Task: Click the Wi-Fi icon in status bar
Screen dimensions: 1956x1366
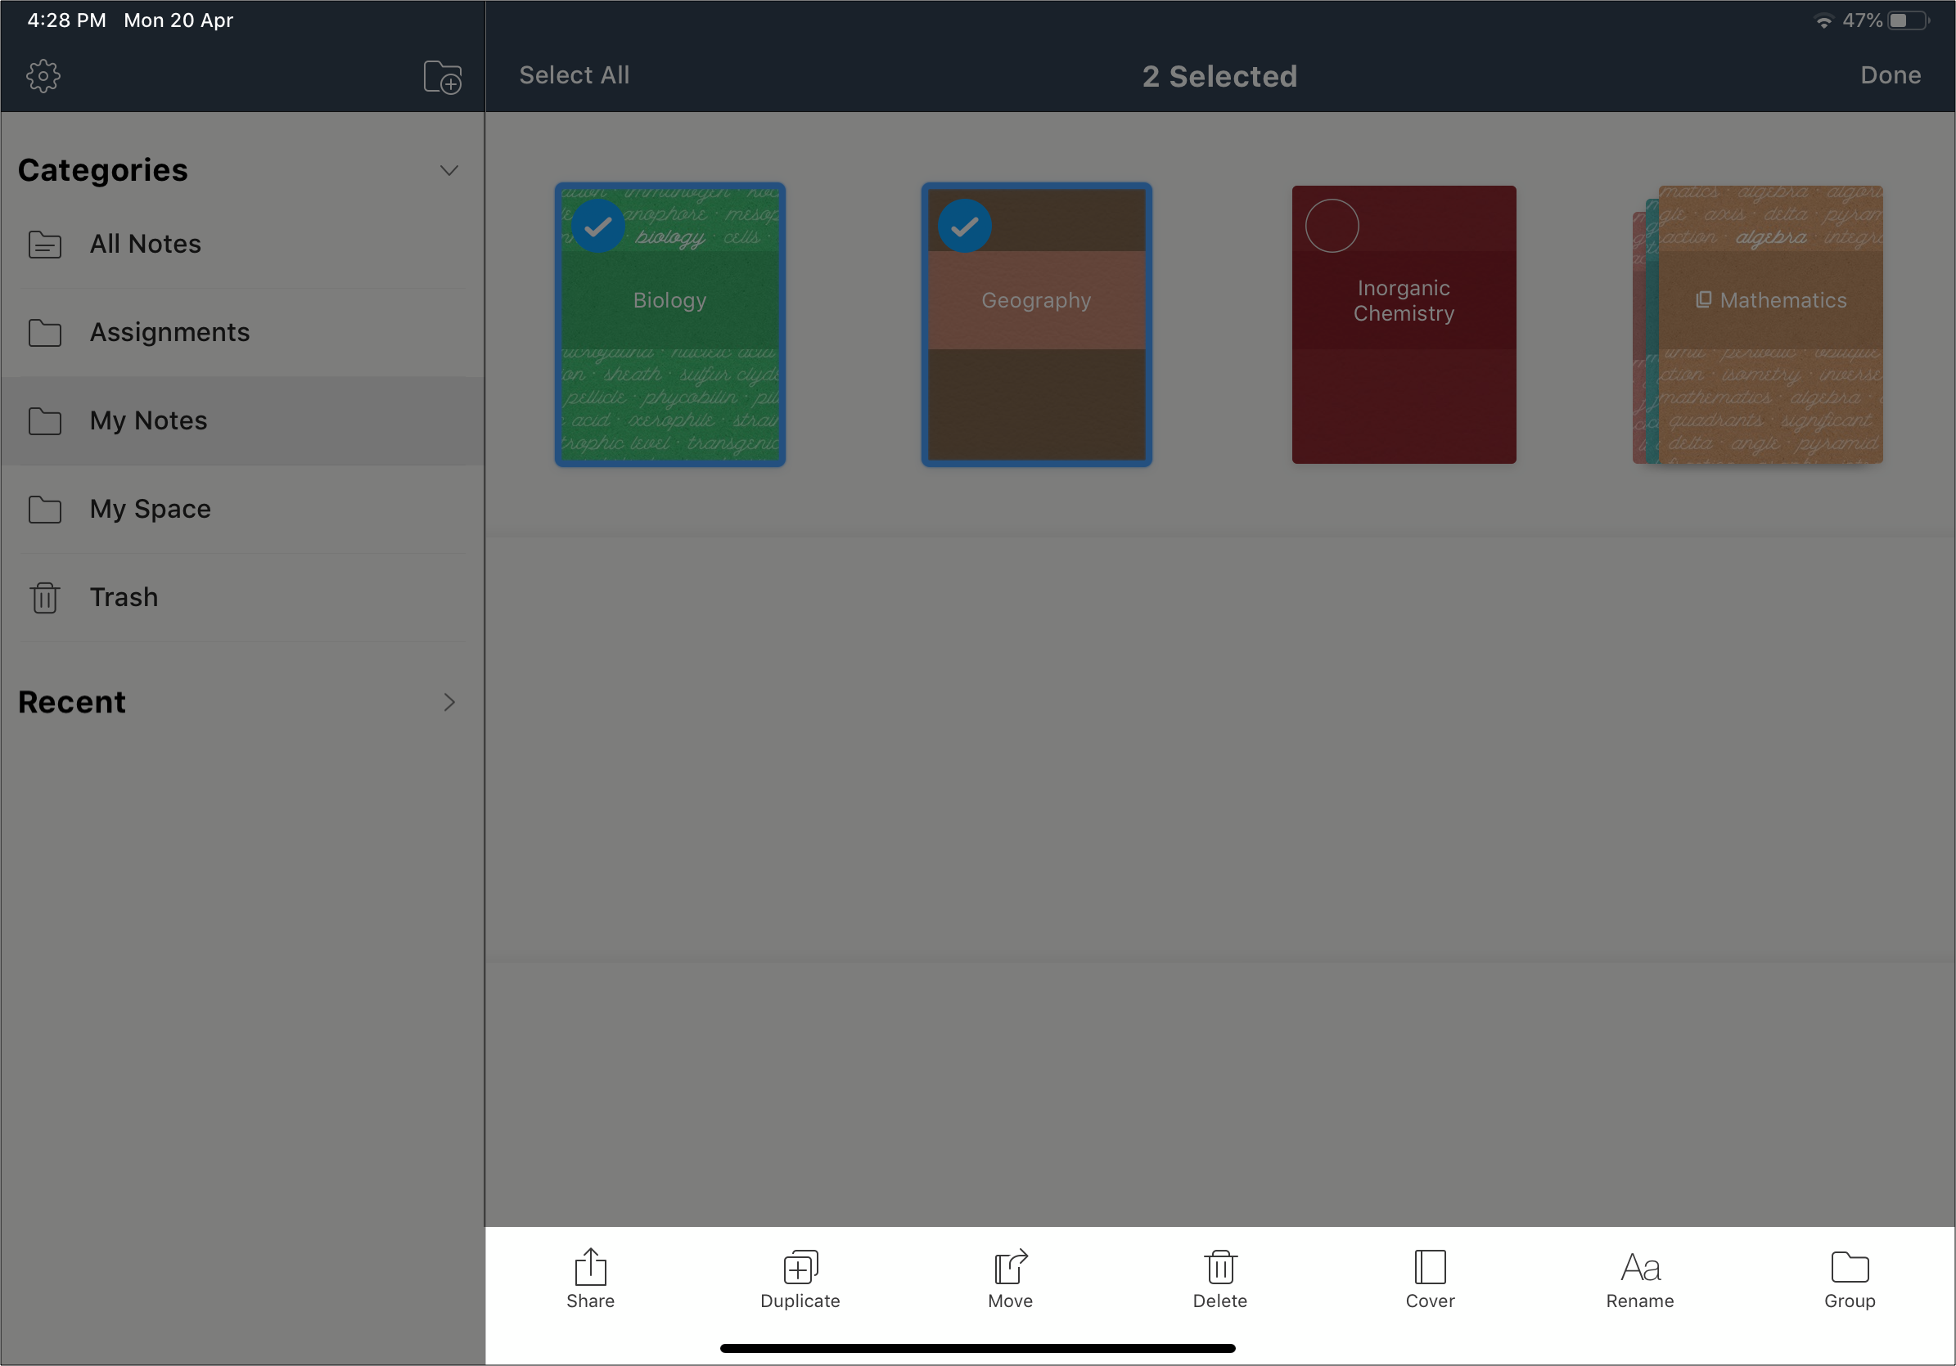Action: coord(1824,21)
